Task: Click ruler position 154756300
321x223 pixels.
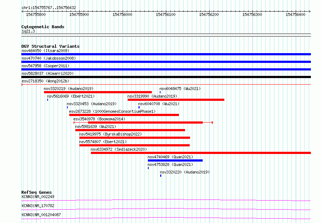Action: (x=252, y=14)
